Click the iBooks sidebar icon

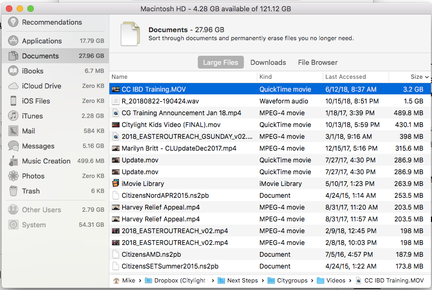pos(13,71)
